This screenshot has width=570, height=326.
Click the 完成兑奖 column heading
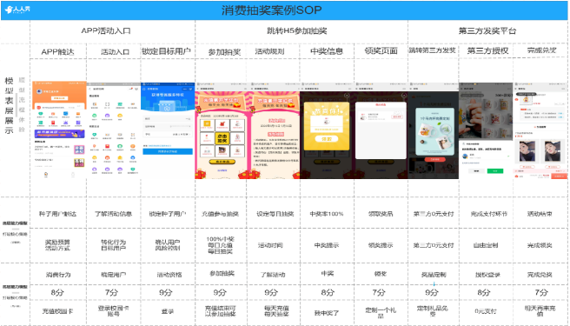click(x=541, y=50)
